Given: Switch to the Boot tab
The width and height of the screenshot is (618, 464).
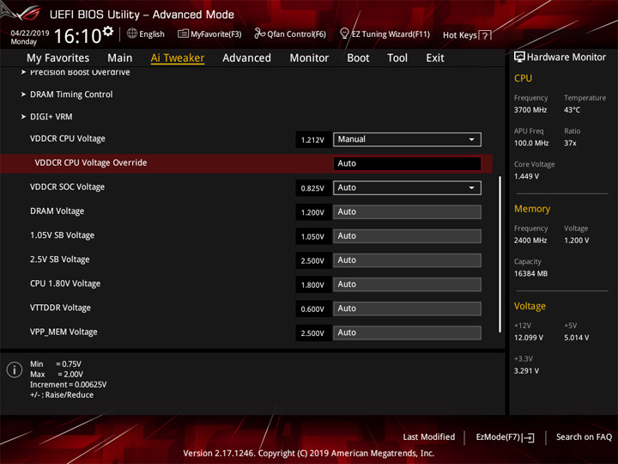Looking at the screenshot, I should [x=358, y=58].
